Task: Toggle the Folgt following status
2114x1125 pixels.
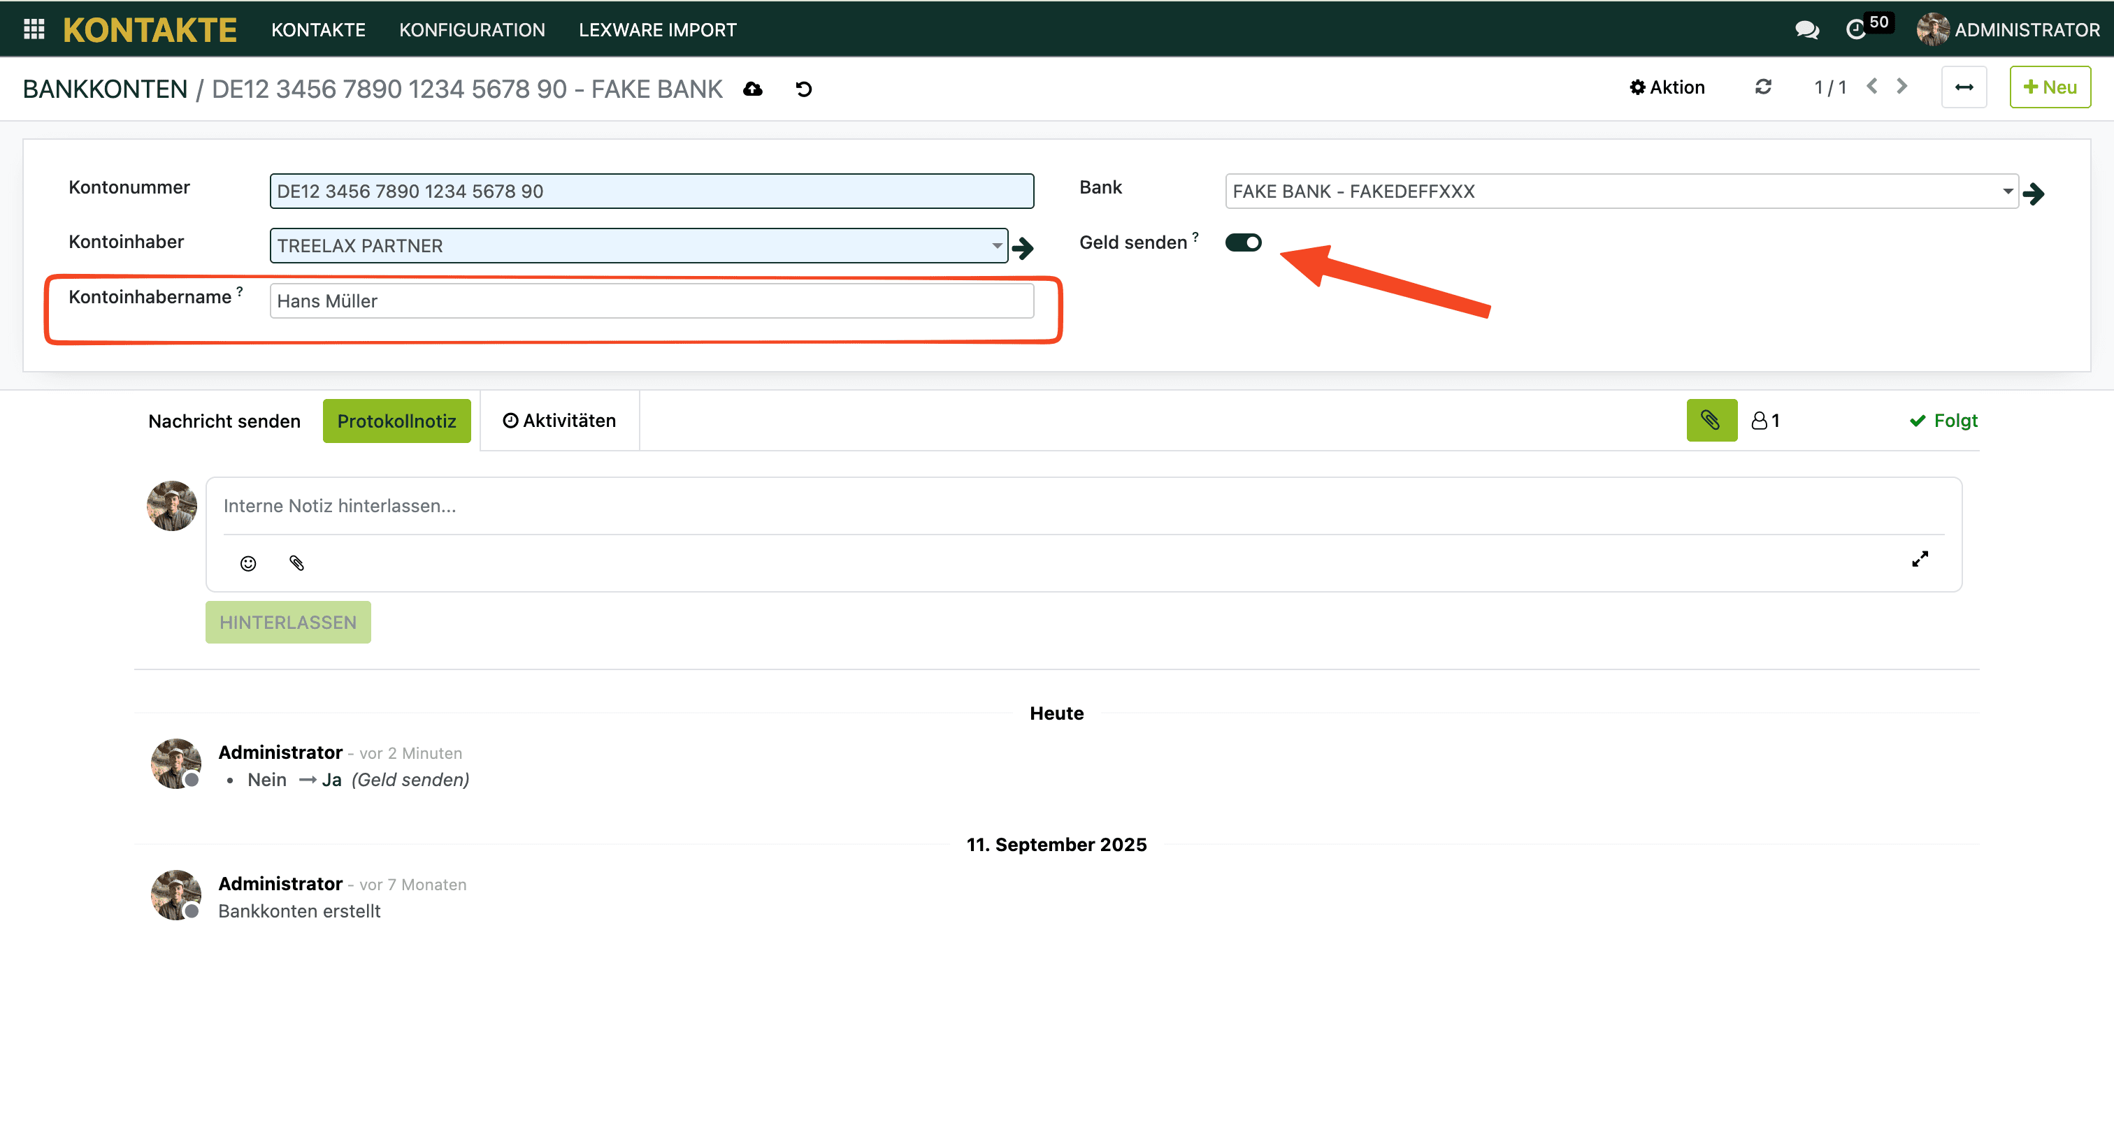Action: (1943, 420)
